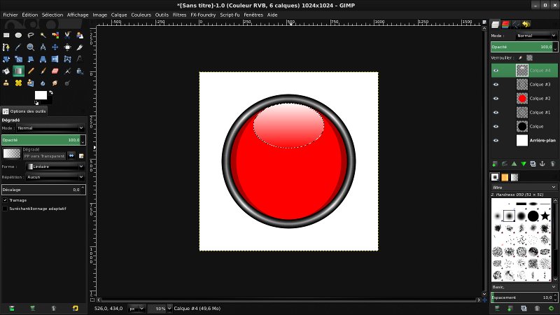Open the Basic, brush tag dropdown
This screenshot has height=315, width=560.
pos(524,287)
